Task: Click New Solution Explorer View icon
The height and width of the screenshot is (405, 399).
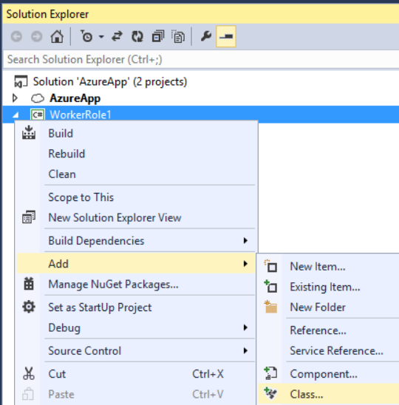Action: point(29,217)
